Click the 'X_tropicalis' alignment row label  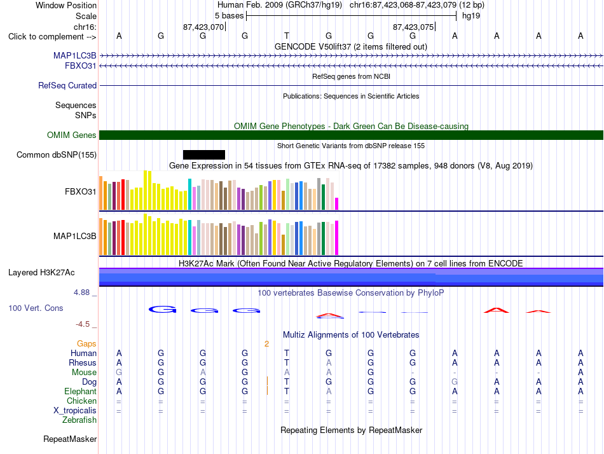pyautogui.click(x=75, y=411)
